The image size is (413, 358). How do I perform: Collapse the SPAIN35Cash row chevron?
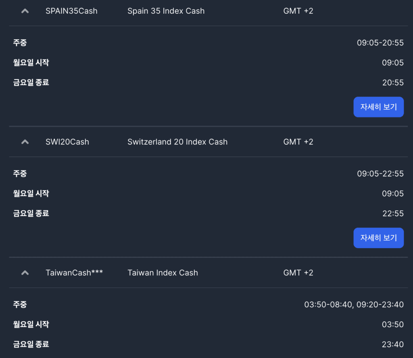25,11
